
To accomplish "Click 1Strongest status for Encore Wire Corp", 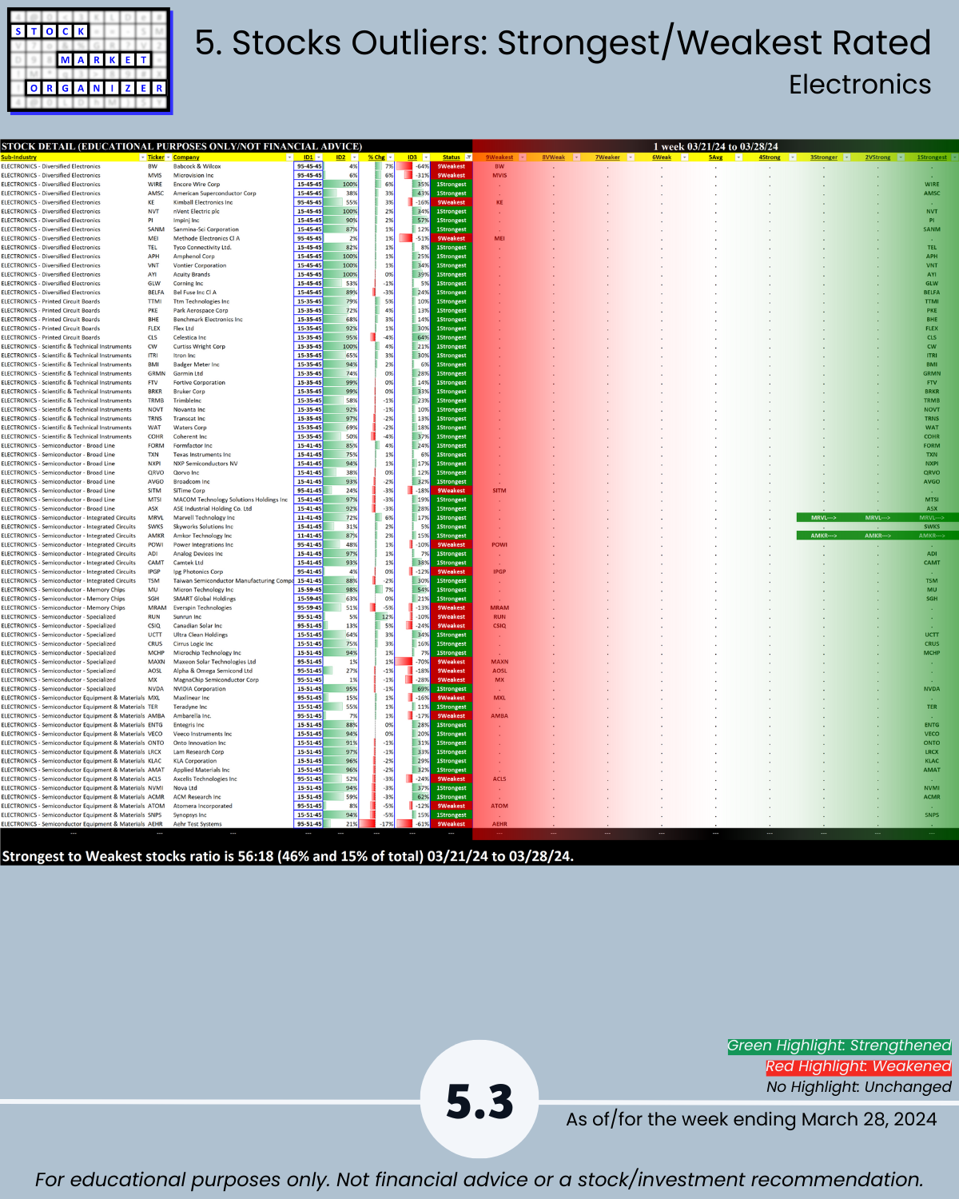I will tap(452, 185).
